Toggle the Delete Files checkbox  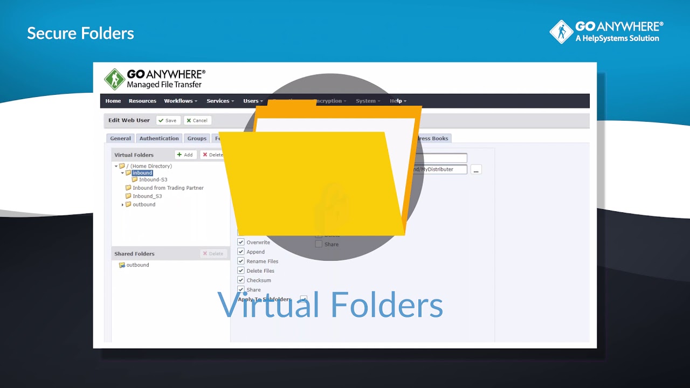tap(241, 271)
